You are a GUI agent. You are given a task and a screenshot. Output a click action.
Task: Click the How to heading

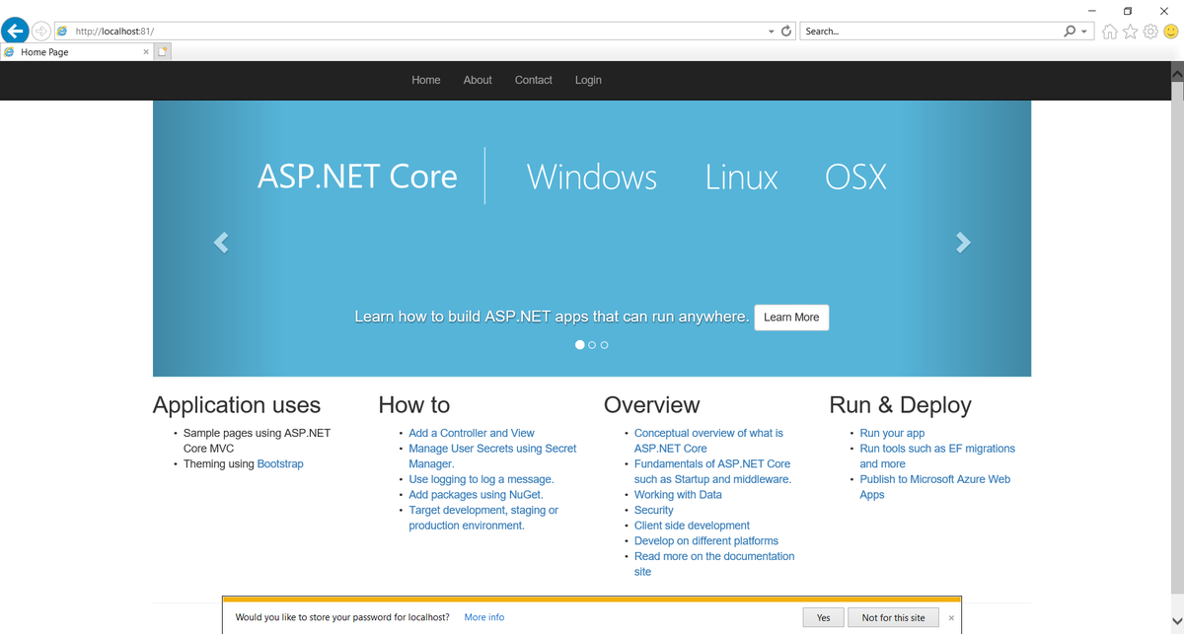(x=414, y=405)
